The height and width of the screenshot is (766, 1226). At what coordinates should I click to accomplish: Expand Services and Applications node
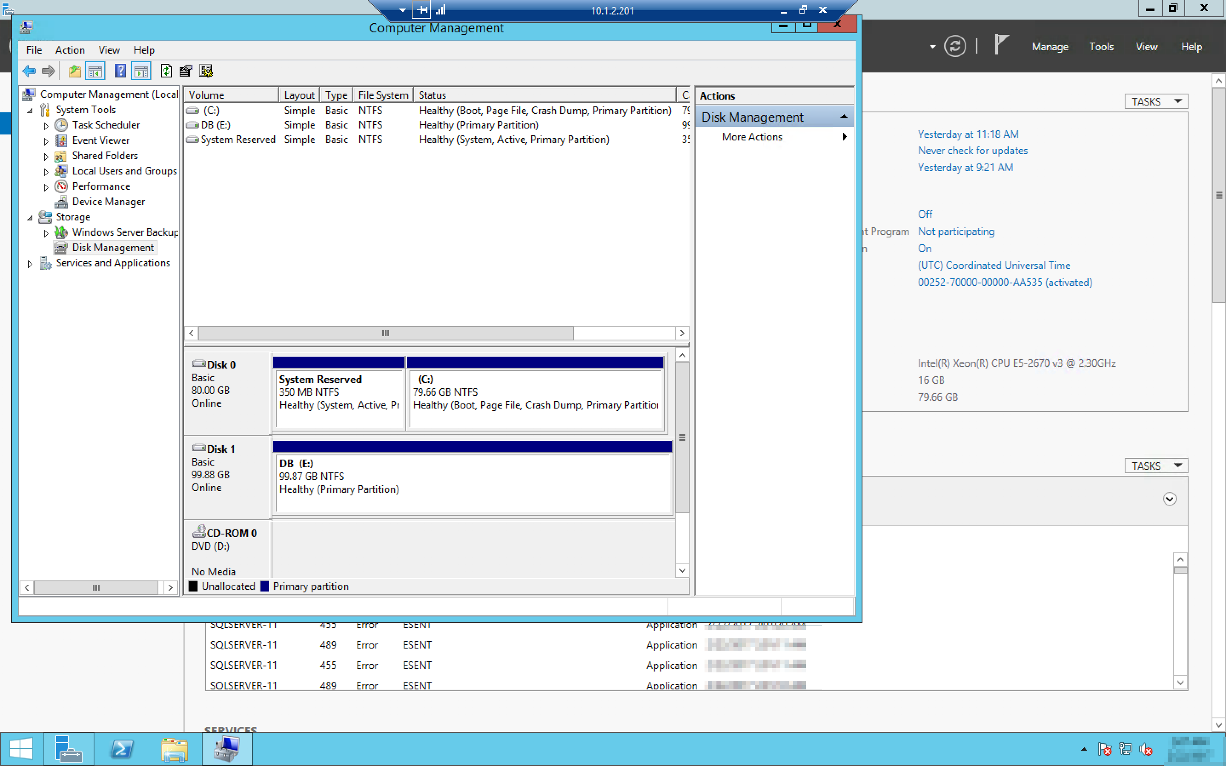coord(30,263)
